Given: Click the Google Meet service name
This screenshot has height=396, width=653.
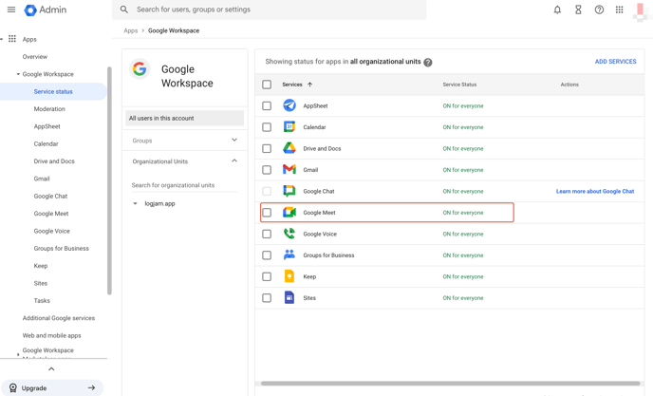Looking at the screenshot, I should click(x=319, y=212).
